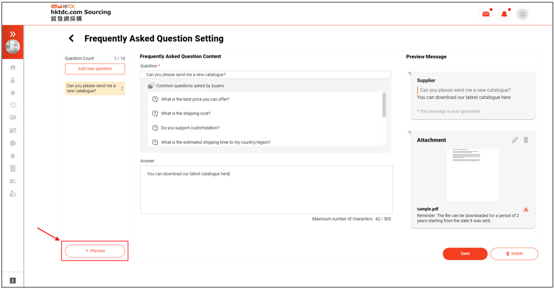Click inside the Answer text area
The width and height of the screenshot is (554, 289).
[x=266, y=190]
